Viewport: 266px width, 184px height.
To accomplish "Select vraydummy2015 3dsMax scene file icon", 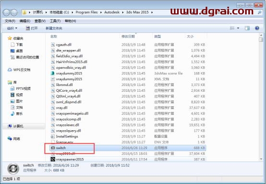I will pyautogui.click(x=53, y=74).
